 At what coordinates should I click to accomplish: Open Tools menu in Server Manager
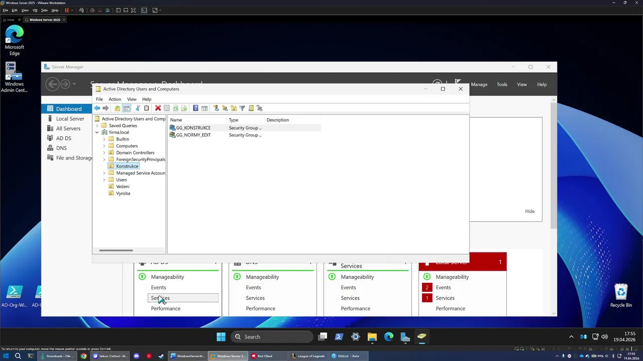point(502,84)
